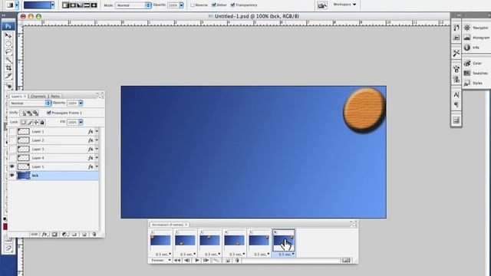This screenshot has height=276, width=491.
Task: Open the gradient Mode dropdown
Action: 133,5
